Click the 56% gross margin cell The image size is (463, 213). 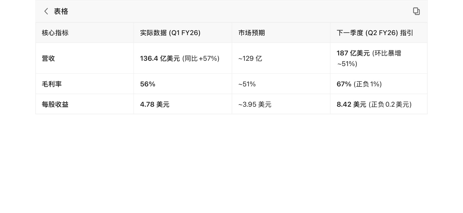[x=148, y=84]
